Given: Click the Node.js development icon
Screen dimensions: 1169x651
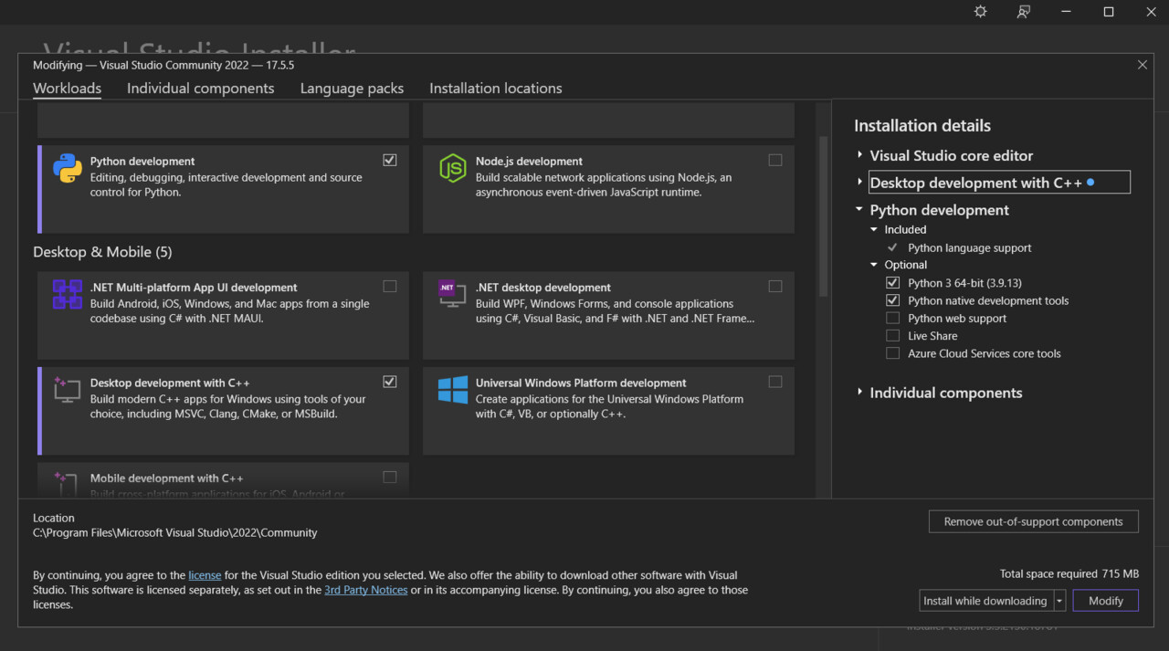Looking at the screenshot, I should pyautogui.click(x=453, y=168).
